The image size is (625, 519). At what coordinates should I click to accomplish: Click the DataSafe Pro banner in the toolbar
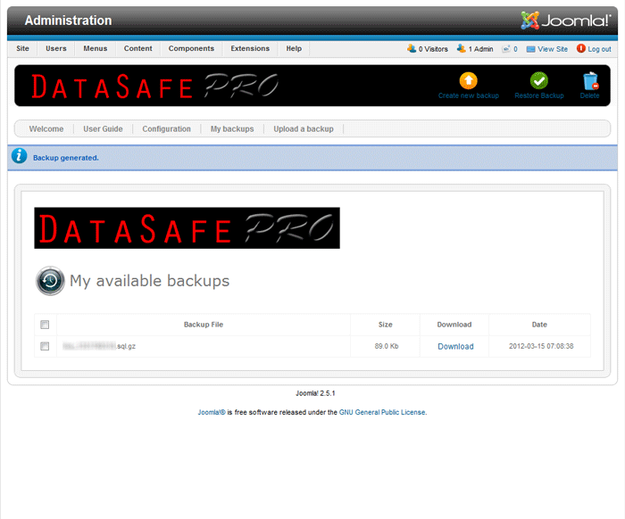click(x=155, y=86)
